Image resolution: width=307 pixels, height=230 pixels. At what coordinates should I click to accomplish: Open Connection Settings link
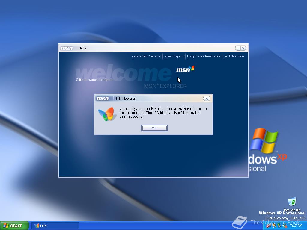146,56
